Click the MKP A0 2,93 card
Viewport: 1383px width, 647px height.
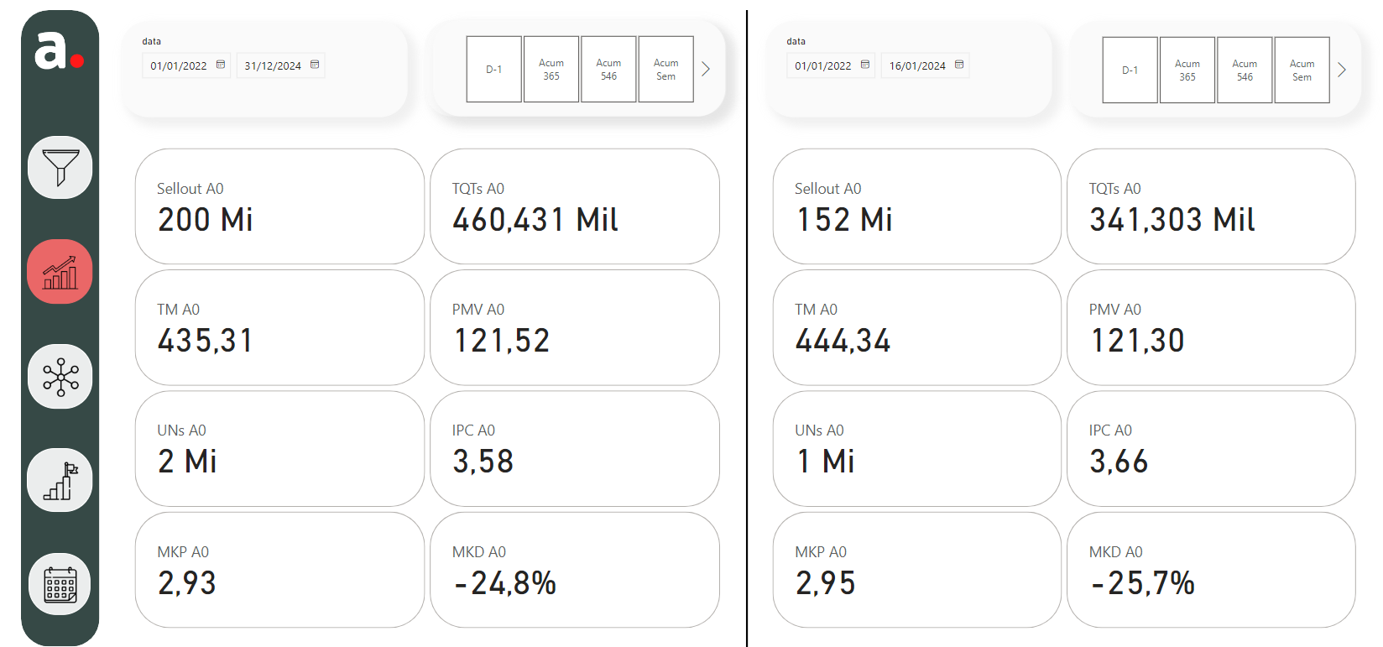click(x=279, y=570)
